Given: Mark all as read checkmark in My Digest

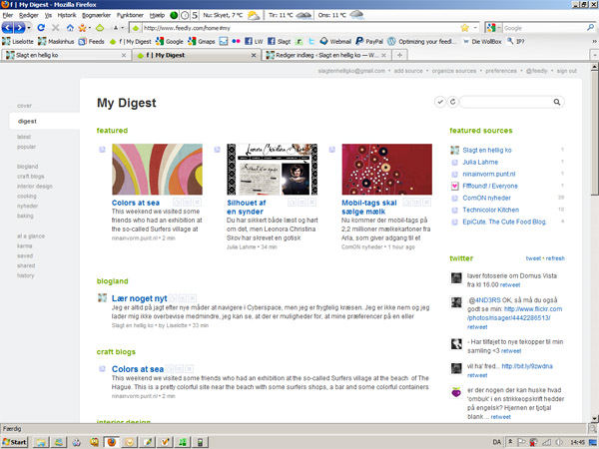Looking at the screenshot, I should [440, 102].
